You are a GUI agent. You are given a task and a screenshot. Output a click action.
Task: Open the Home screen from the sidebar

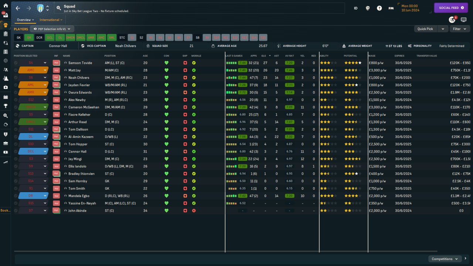coord(6,6)
